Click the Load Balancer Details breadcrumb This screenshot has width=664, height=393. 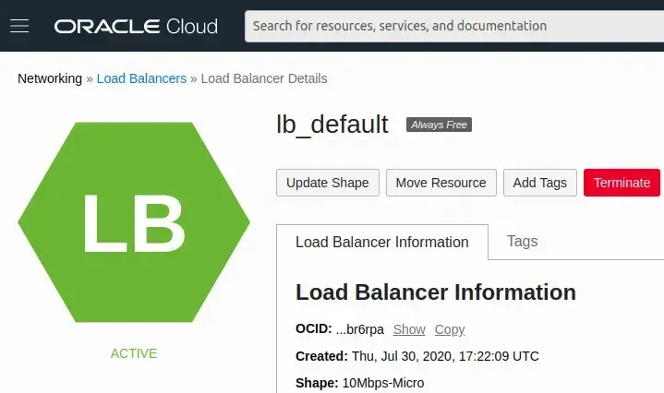pos(263,78)
